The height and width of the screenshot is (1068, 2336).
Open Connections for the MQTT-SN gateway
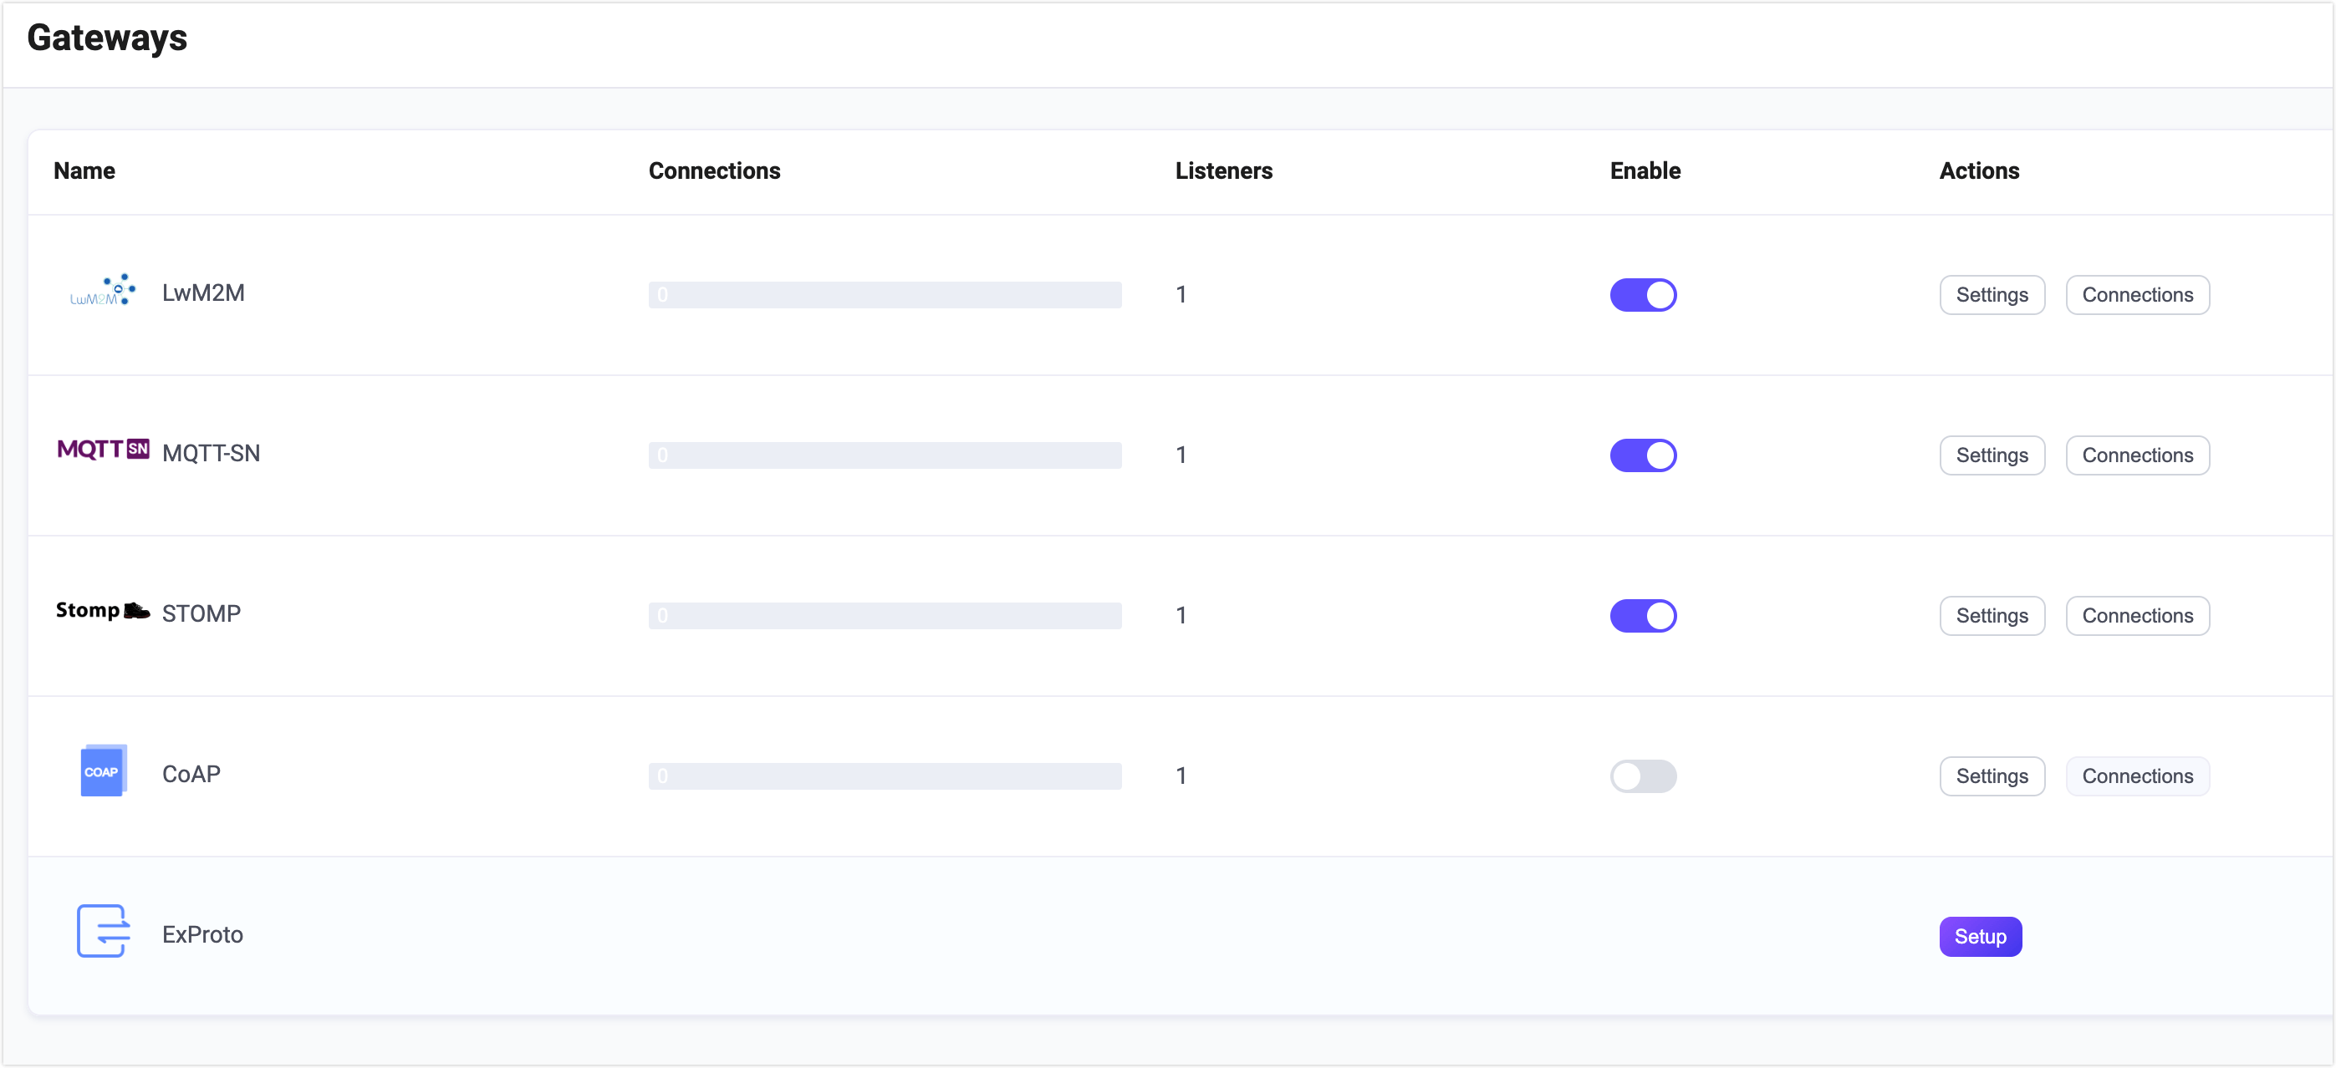pos(2137,455)
